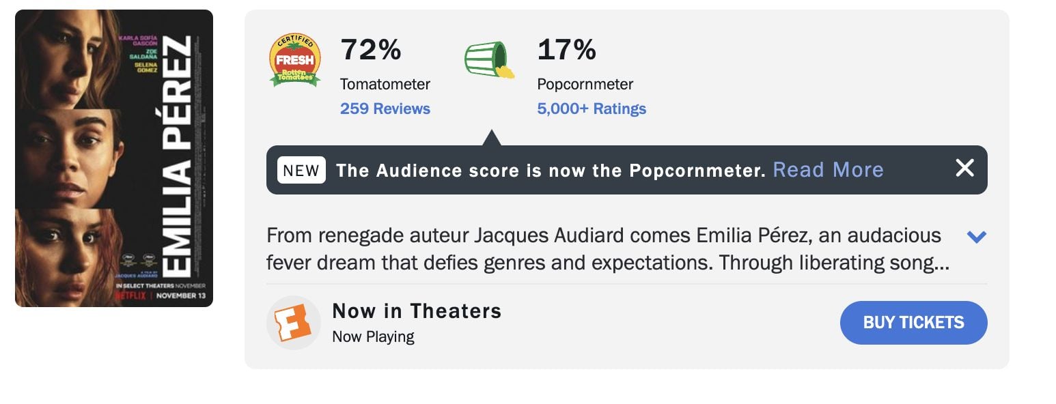This screenshot has width=1056, height=404.
Task: Click the Tomatometer label to switch score view
Action: click(x=385, y=84)
